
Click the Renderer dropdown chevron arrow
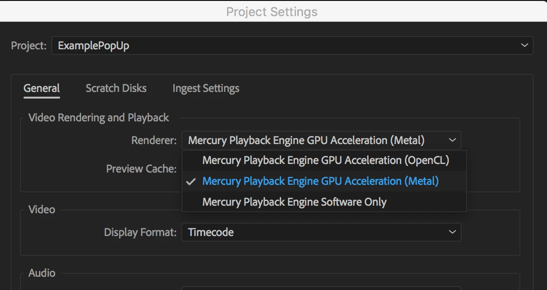pos(452,140)
